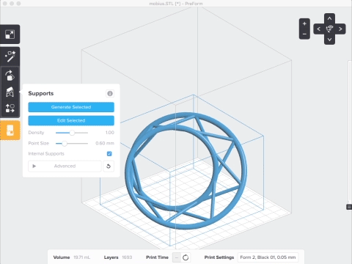Click the layer slider handle on right edge
This screenshot has width=352, height=264.
click(x=349, y=207)
